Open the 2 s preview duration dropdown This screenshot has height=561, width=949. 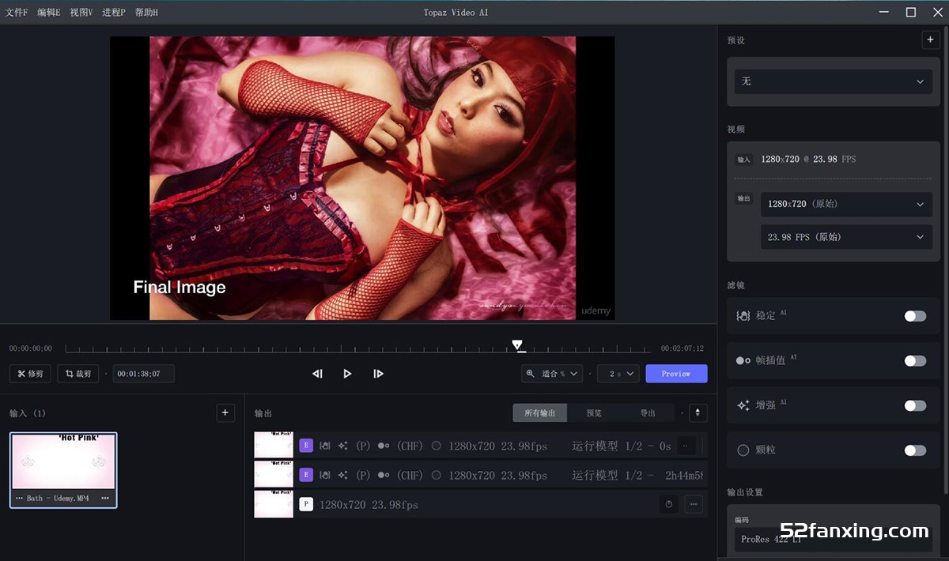pyautogui.click(x=618, y=374)
